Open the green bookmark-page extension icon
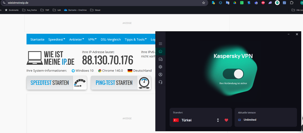303x133 pixels. tap(242, 3)
